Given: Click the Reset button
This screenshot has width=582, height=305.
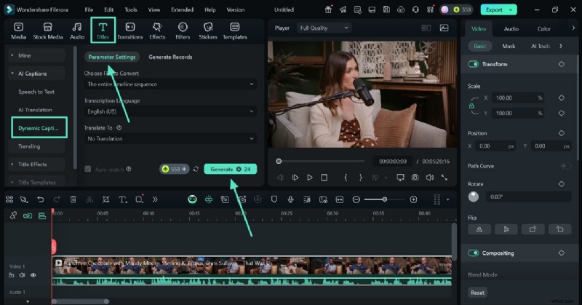Looking at the screenshot, I should (477, 293).
